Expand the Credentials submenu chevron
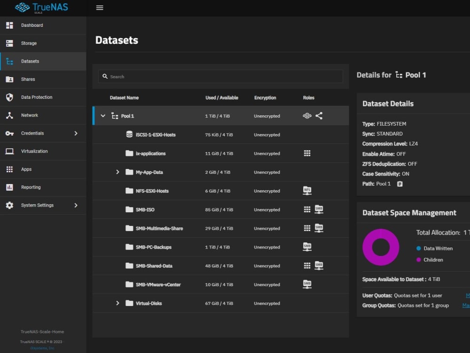Screen dimensions: 470x353 76,133
